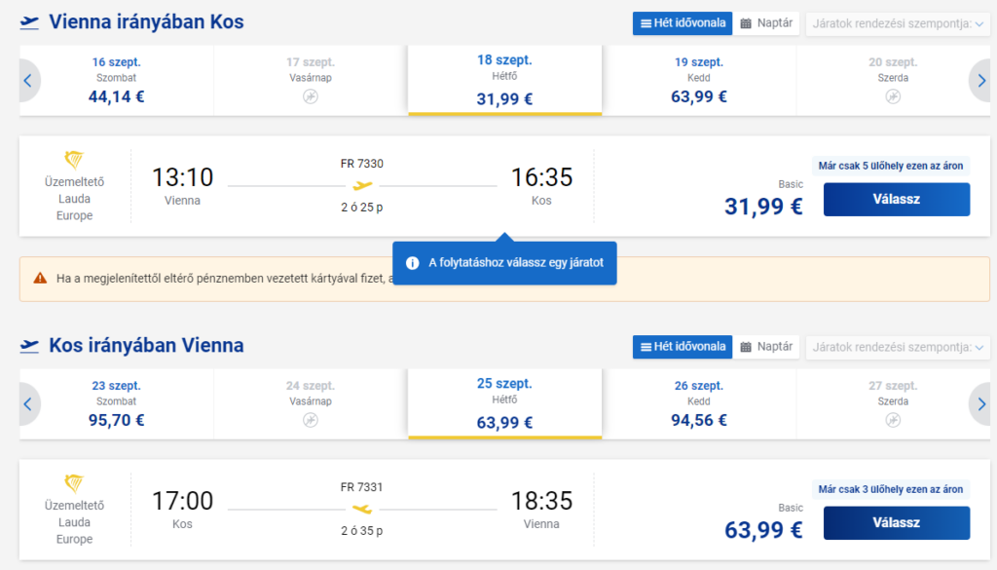Show later return dates with right arrow
Image resolution: width=997 pixels, height=570 pixels.
click(x=980, y=404)
